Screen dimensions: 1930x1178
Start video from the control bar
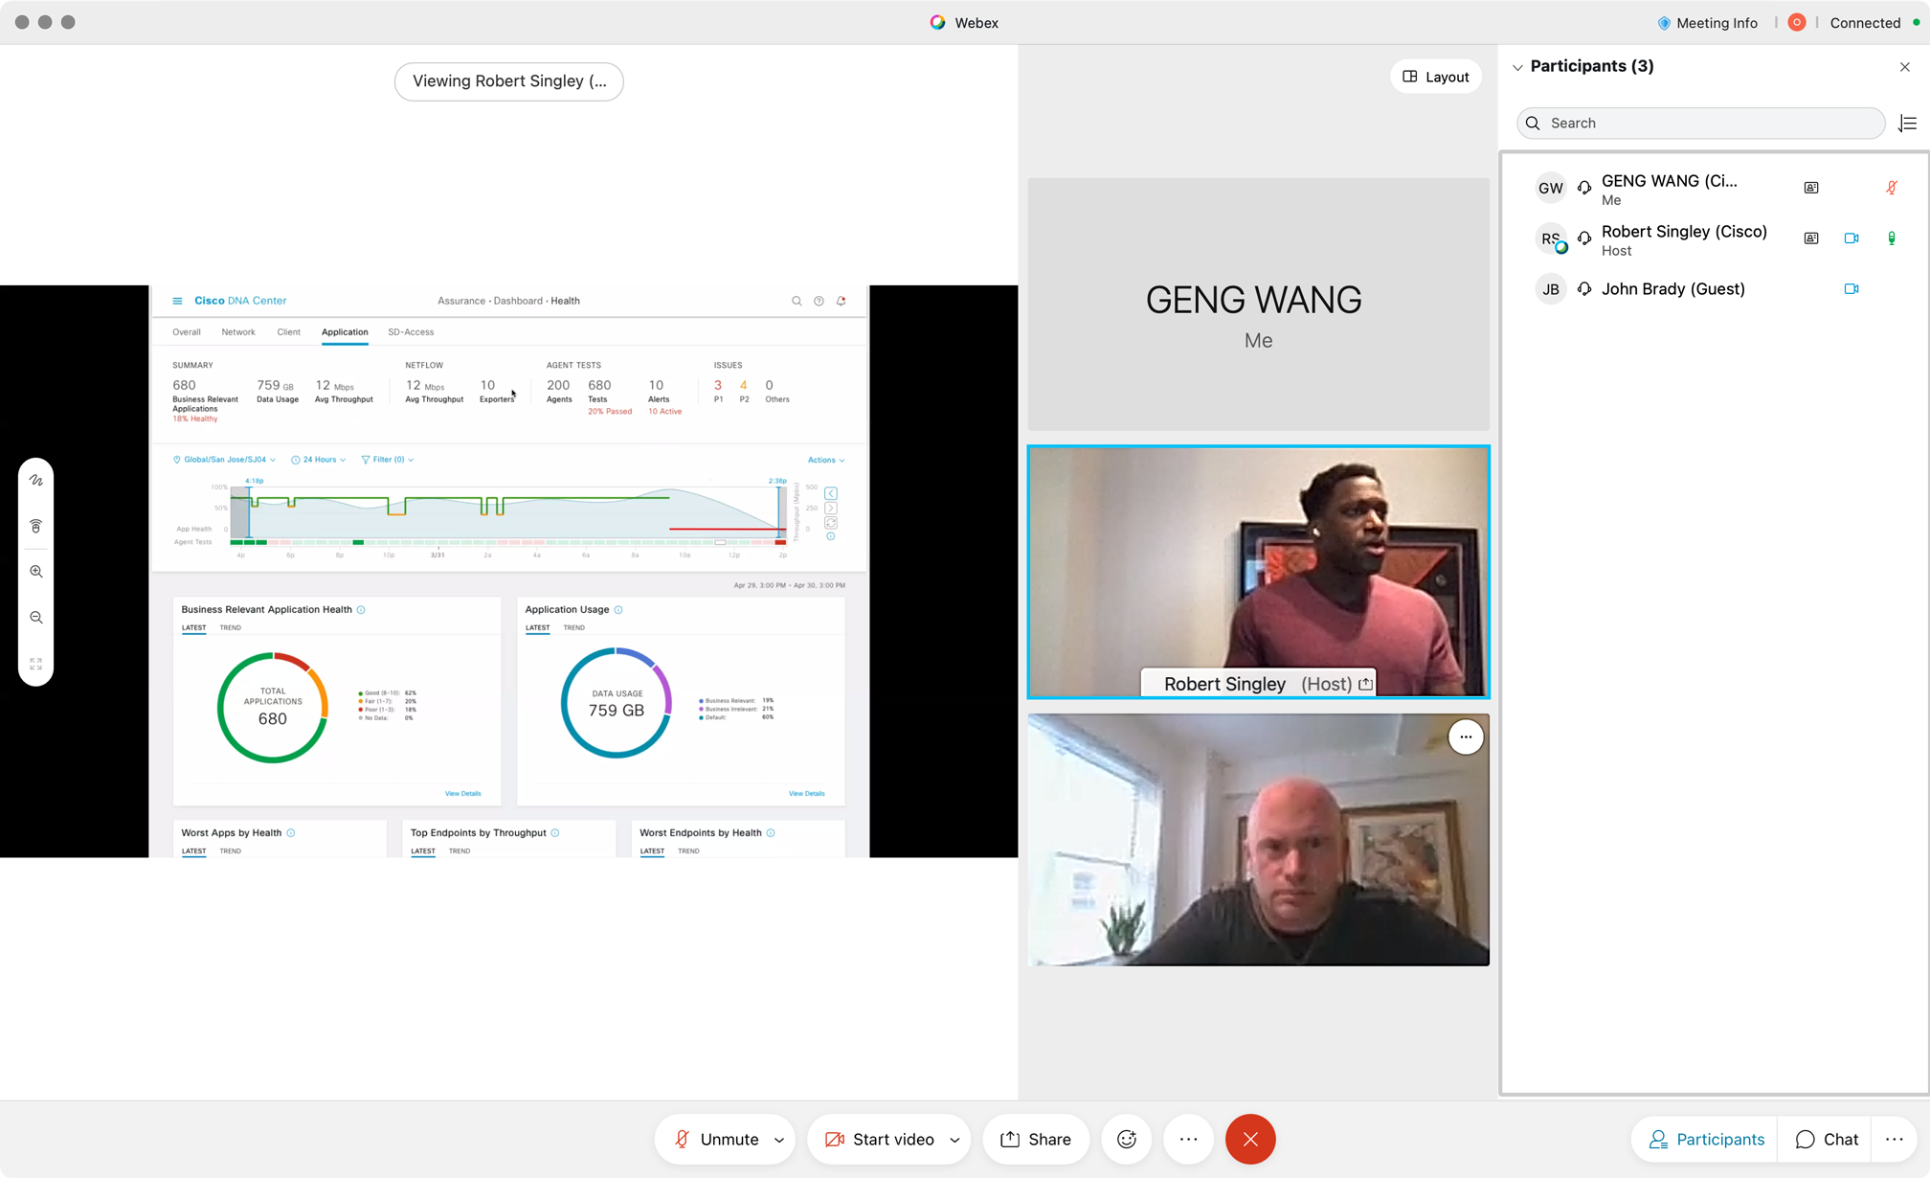point(880,1139)
